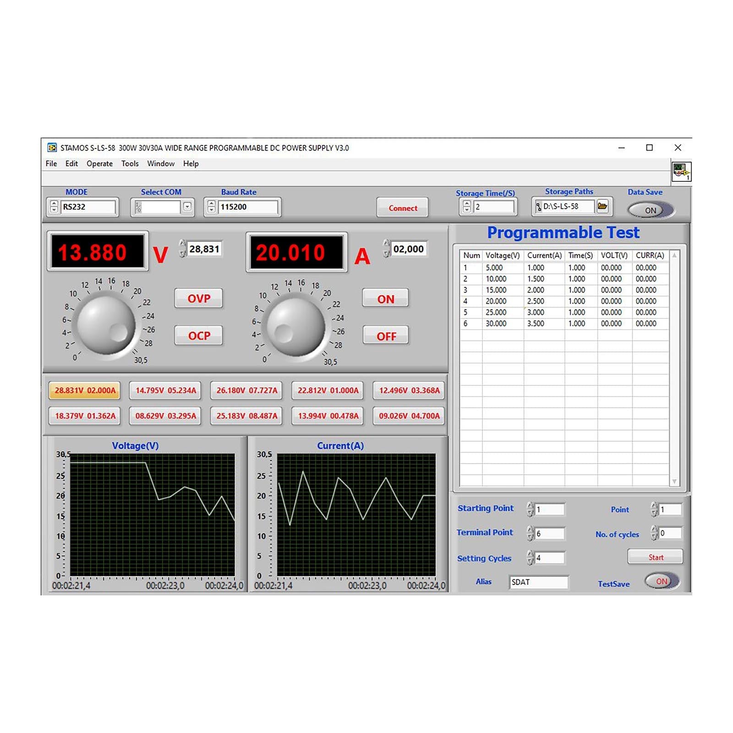The width and height of the screenshot is (733, 733).
Task: Click the OVP protection button
Action: tap(198, 299)
